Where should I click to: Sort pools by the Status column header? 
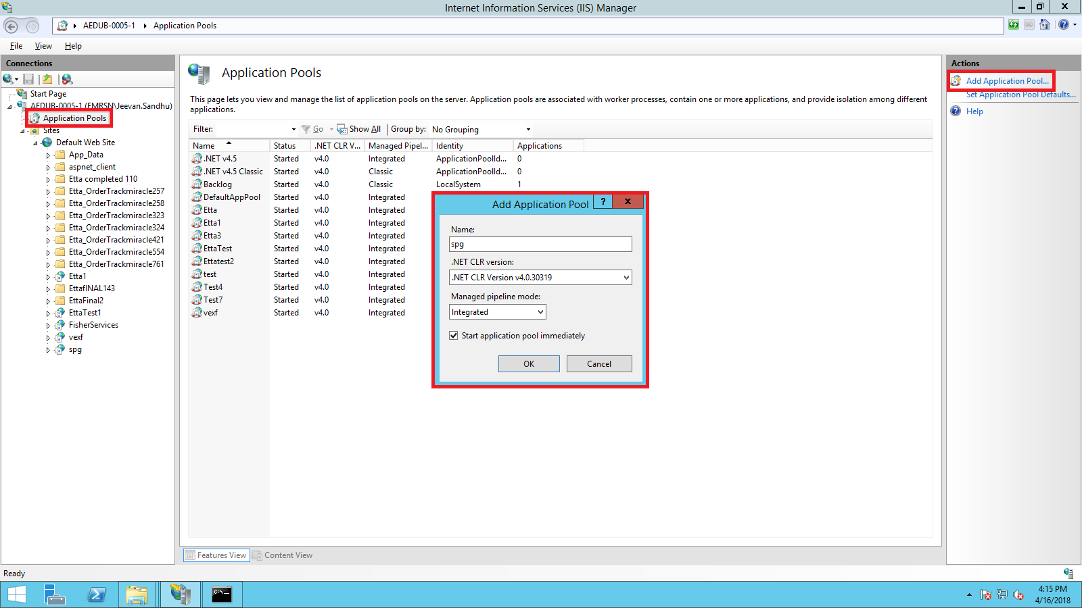[x=289, y=146]
